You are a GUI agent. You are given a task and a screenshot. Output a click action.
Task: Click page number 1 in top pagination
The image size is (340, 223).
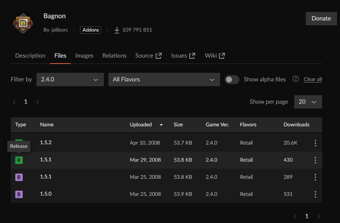pos(26,102)
